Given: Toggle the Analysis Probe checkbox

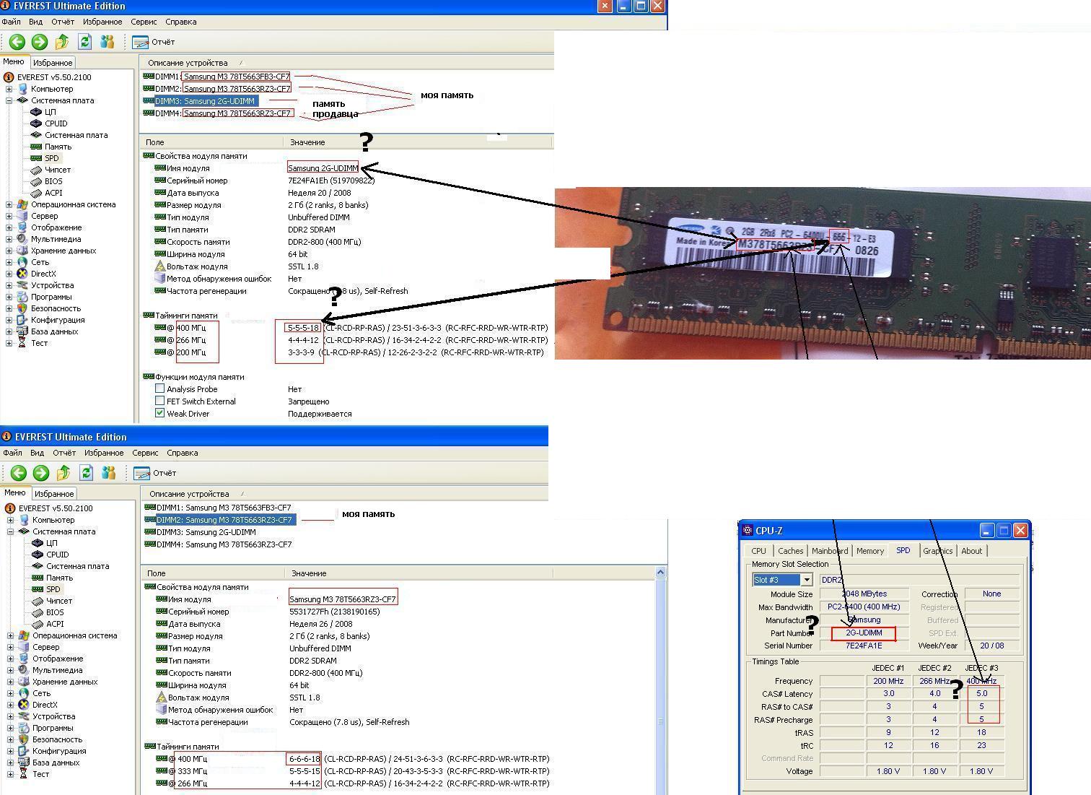Looking at the screenshot, I should pos(160,388).
